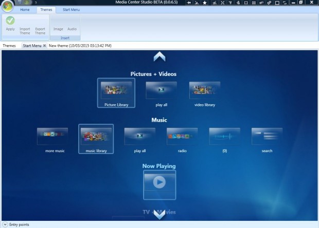The height and width of the screenshot is (228, 319).
Task: Select the radio tile under Music
Action: click(182, 139)
